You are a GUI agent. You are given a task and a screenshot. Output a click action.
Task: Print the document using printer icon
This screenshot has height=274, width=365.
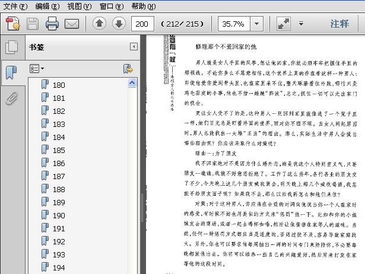coord(52,24)
